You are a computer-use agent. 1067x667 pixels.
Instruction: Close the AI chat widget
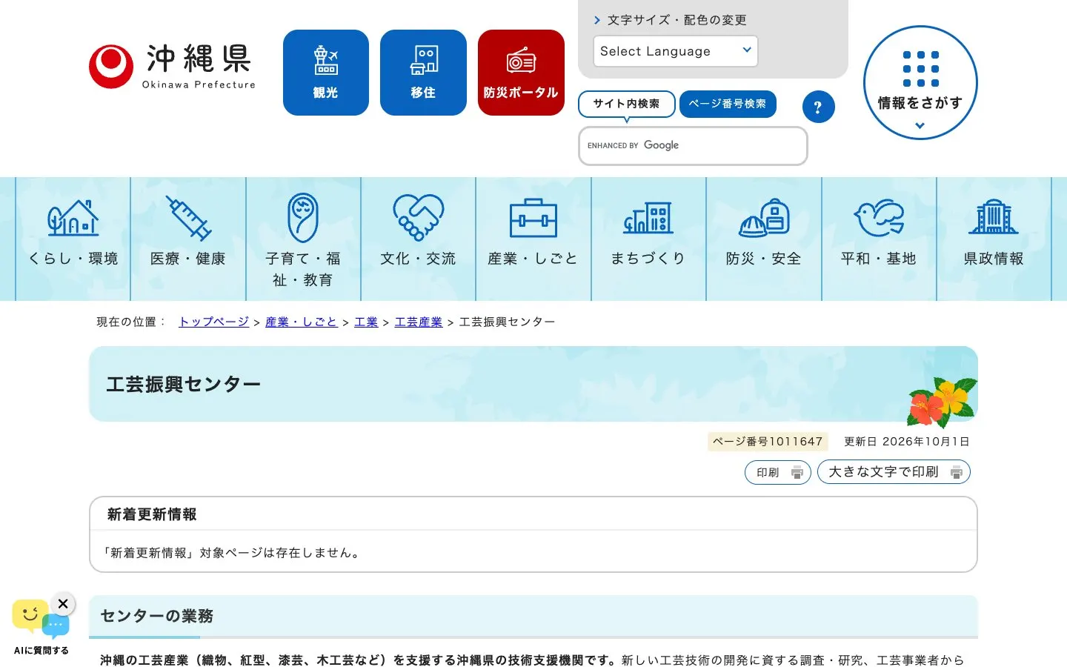click(x=63, y=604)
